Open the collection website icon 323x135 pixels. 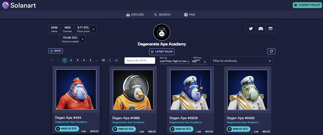pyautogui.click(x=270, y=29)
